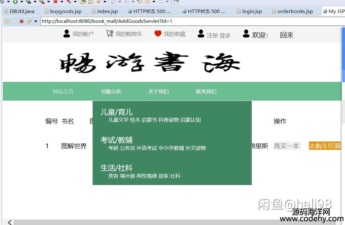The width and height of the screenshot is (345, 225).
Task: Open the dropdown beside the debug bug icon
Action: click(8, 2)
